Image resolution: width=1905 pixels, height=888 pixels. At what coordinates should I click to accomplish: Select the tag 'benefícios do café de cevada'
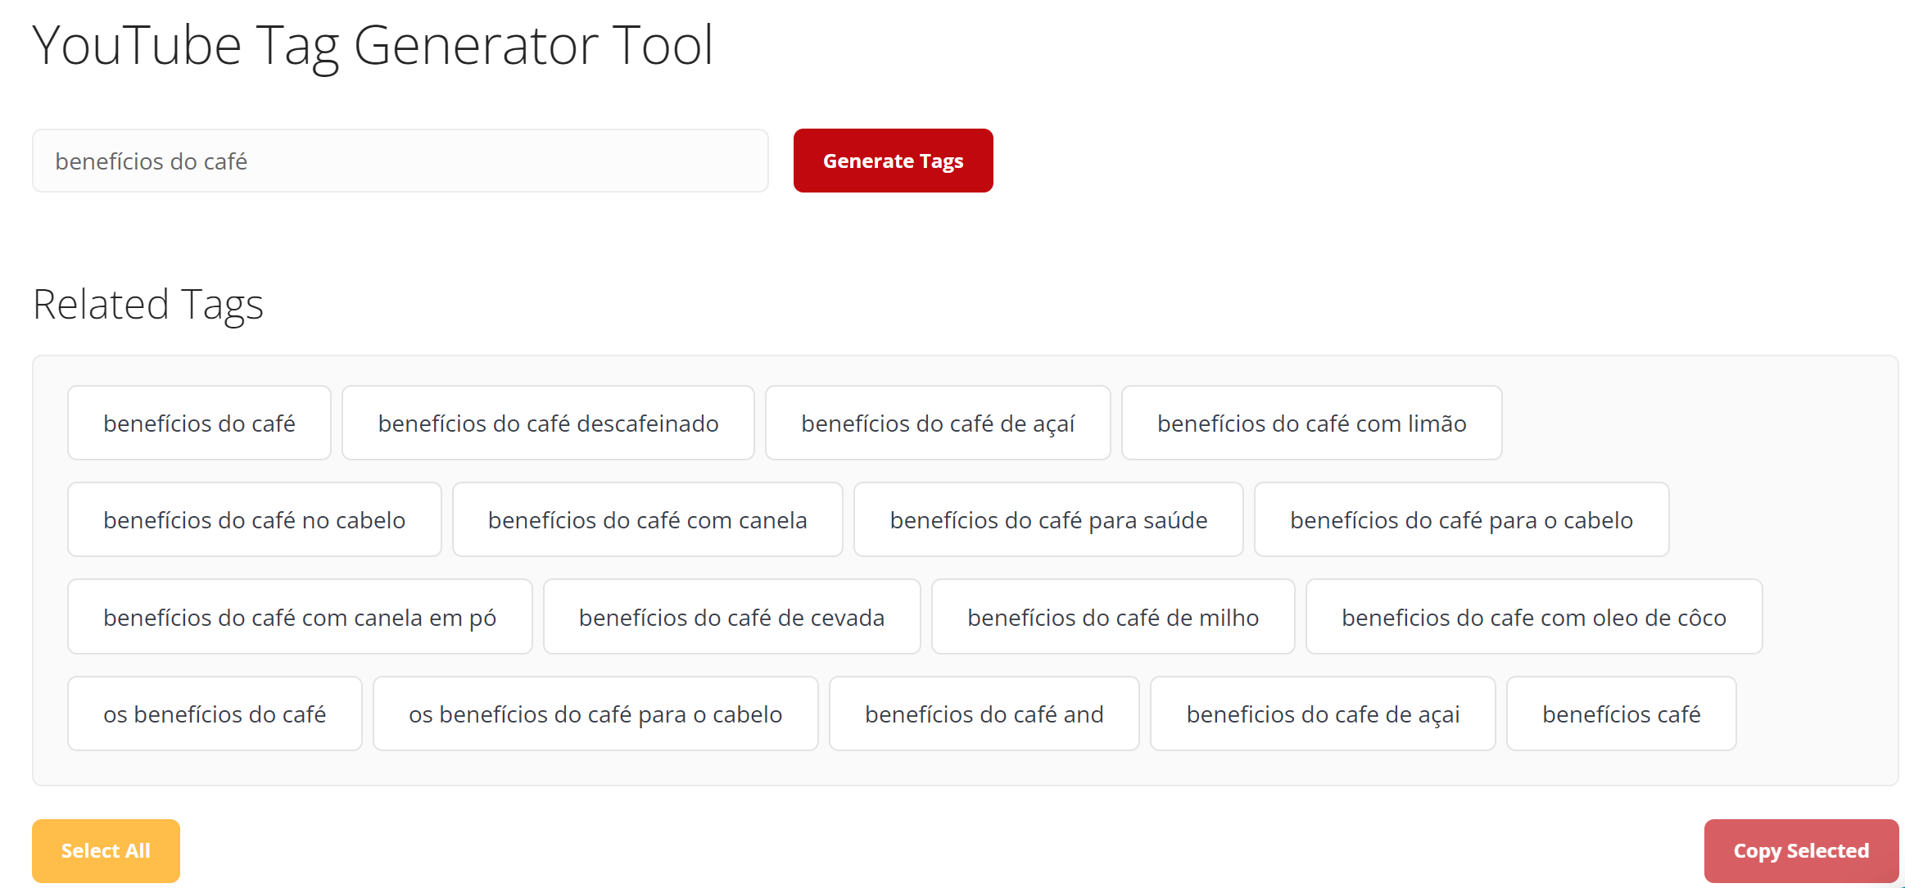[731, 617]
